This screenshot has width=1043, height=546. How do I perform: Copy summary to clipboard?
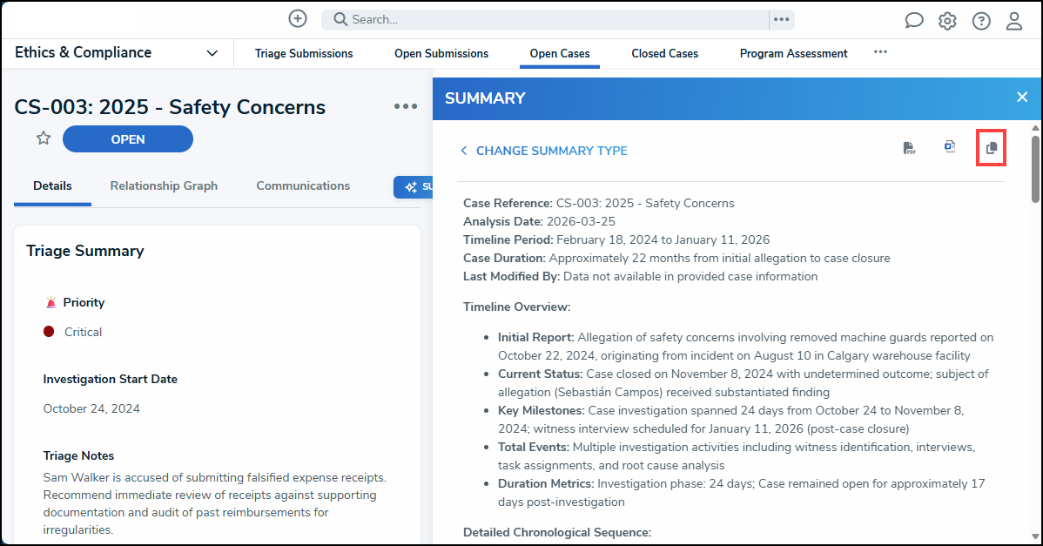click(x=991, y=148)
